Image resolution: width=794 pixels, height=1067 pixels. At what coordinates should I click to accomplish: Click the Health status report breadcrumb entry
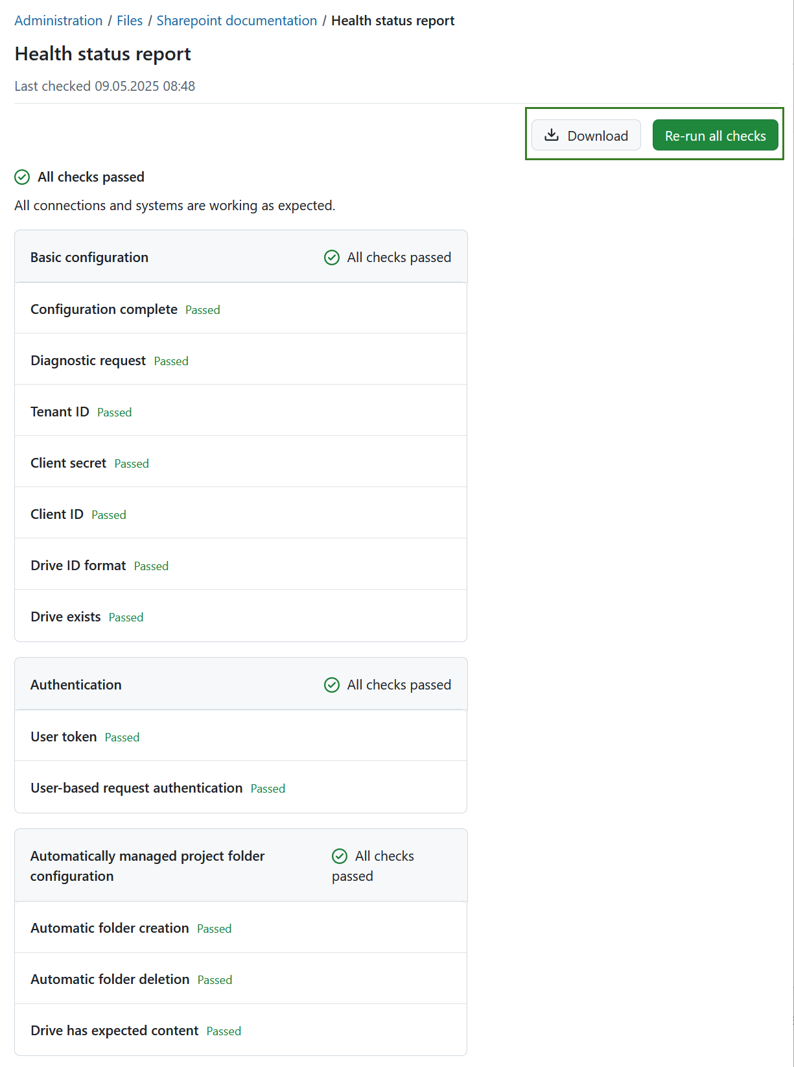click(392, 20)
